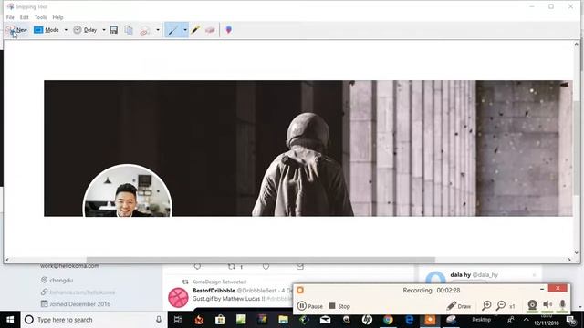Viewport: 584px width, 328px height.
Task: Click the Delay button
Action: click(x=85, y=30)
